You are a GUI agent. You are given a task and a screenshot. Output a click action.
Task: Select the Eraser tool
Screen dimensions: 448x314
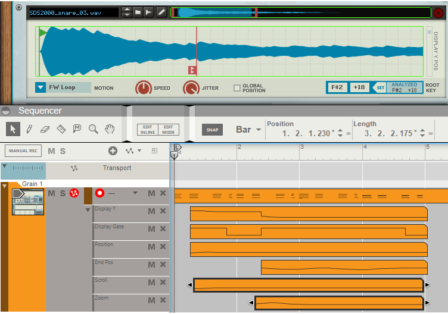coord(45,129)
